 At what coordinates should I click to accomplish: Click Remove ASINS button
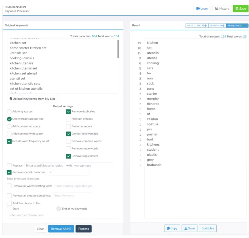pyautogui.click(x=61, y=229)
